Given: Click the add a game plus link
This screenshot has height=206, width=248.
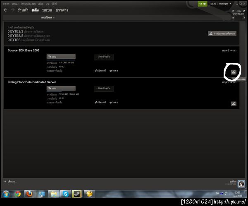Looking at the screenshot, I should 11,182.
